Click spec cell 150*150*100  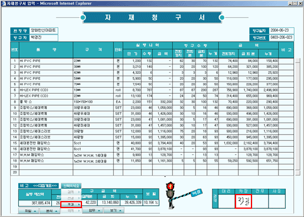[x=93, y=102]
